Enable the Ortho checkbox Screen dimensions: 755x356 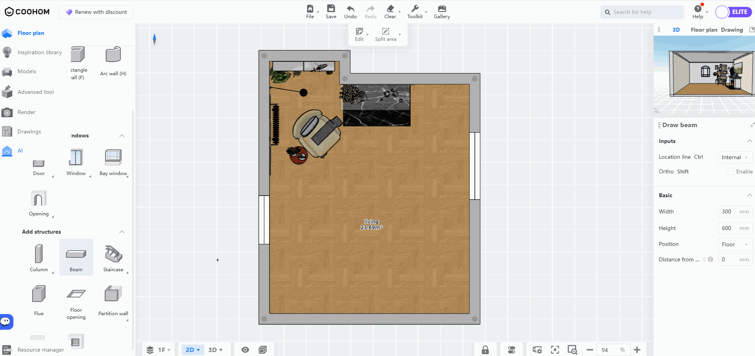click(x=731, y=171)
